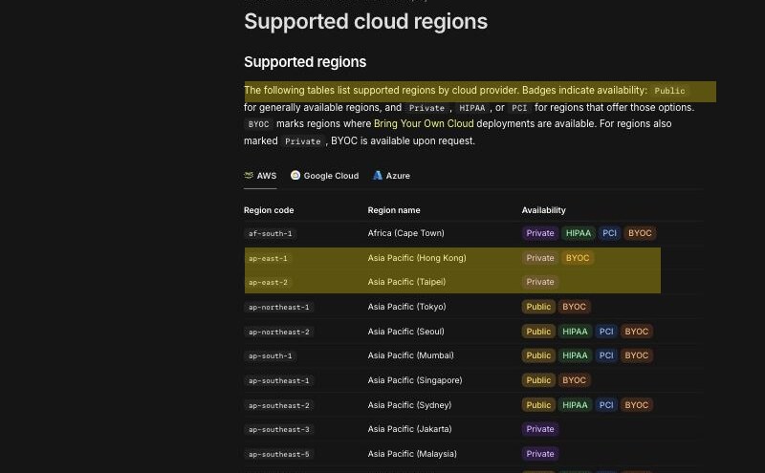Click the Private badge for Cape Town

pyautogui.click(x=540, y=233)
